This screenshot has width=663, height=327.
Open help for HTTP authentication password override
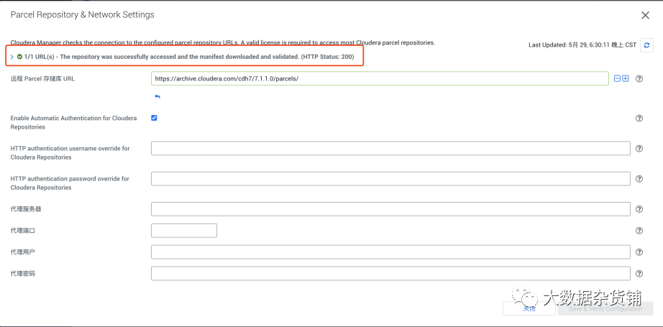[x=639, y=179]
